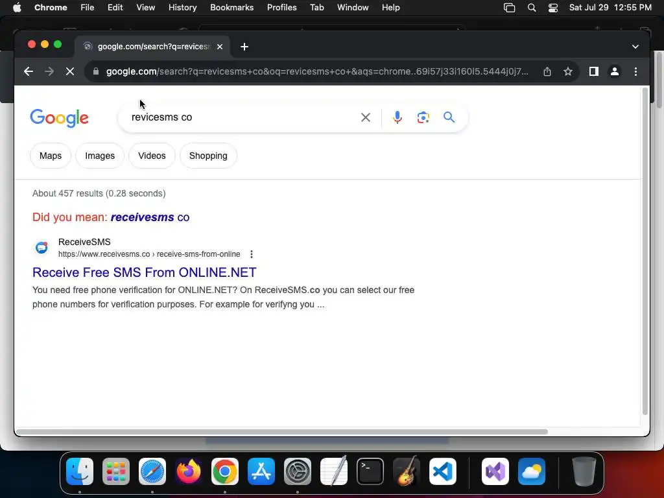Screen dimensions: 664x498
Task: Click the horizontal scrollbar at window bottom
Action: click(281, 432)
